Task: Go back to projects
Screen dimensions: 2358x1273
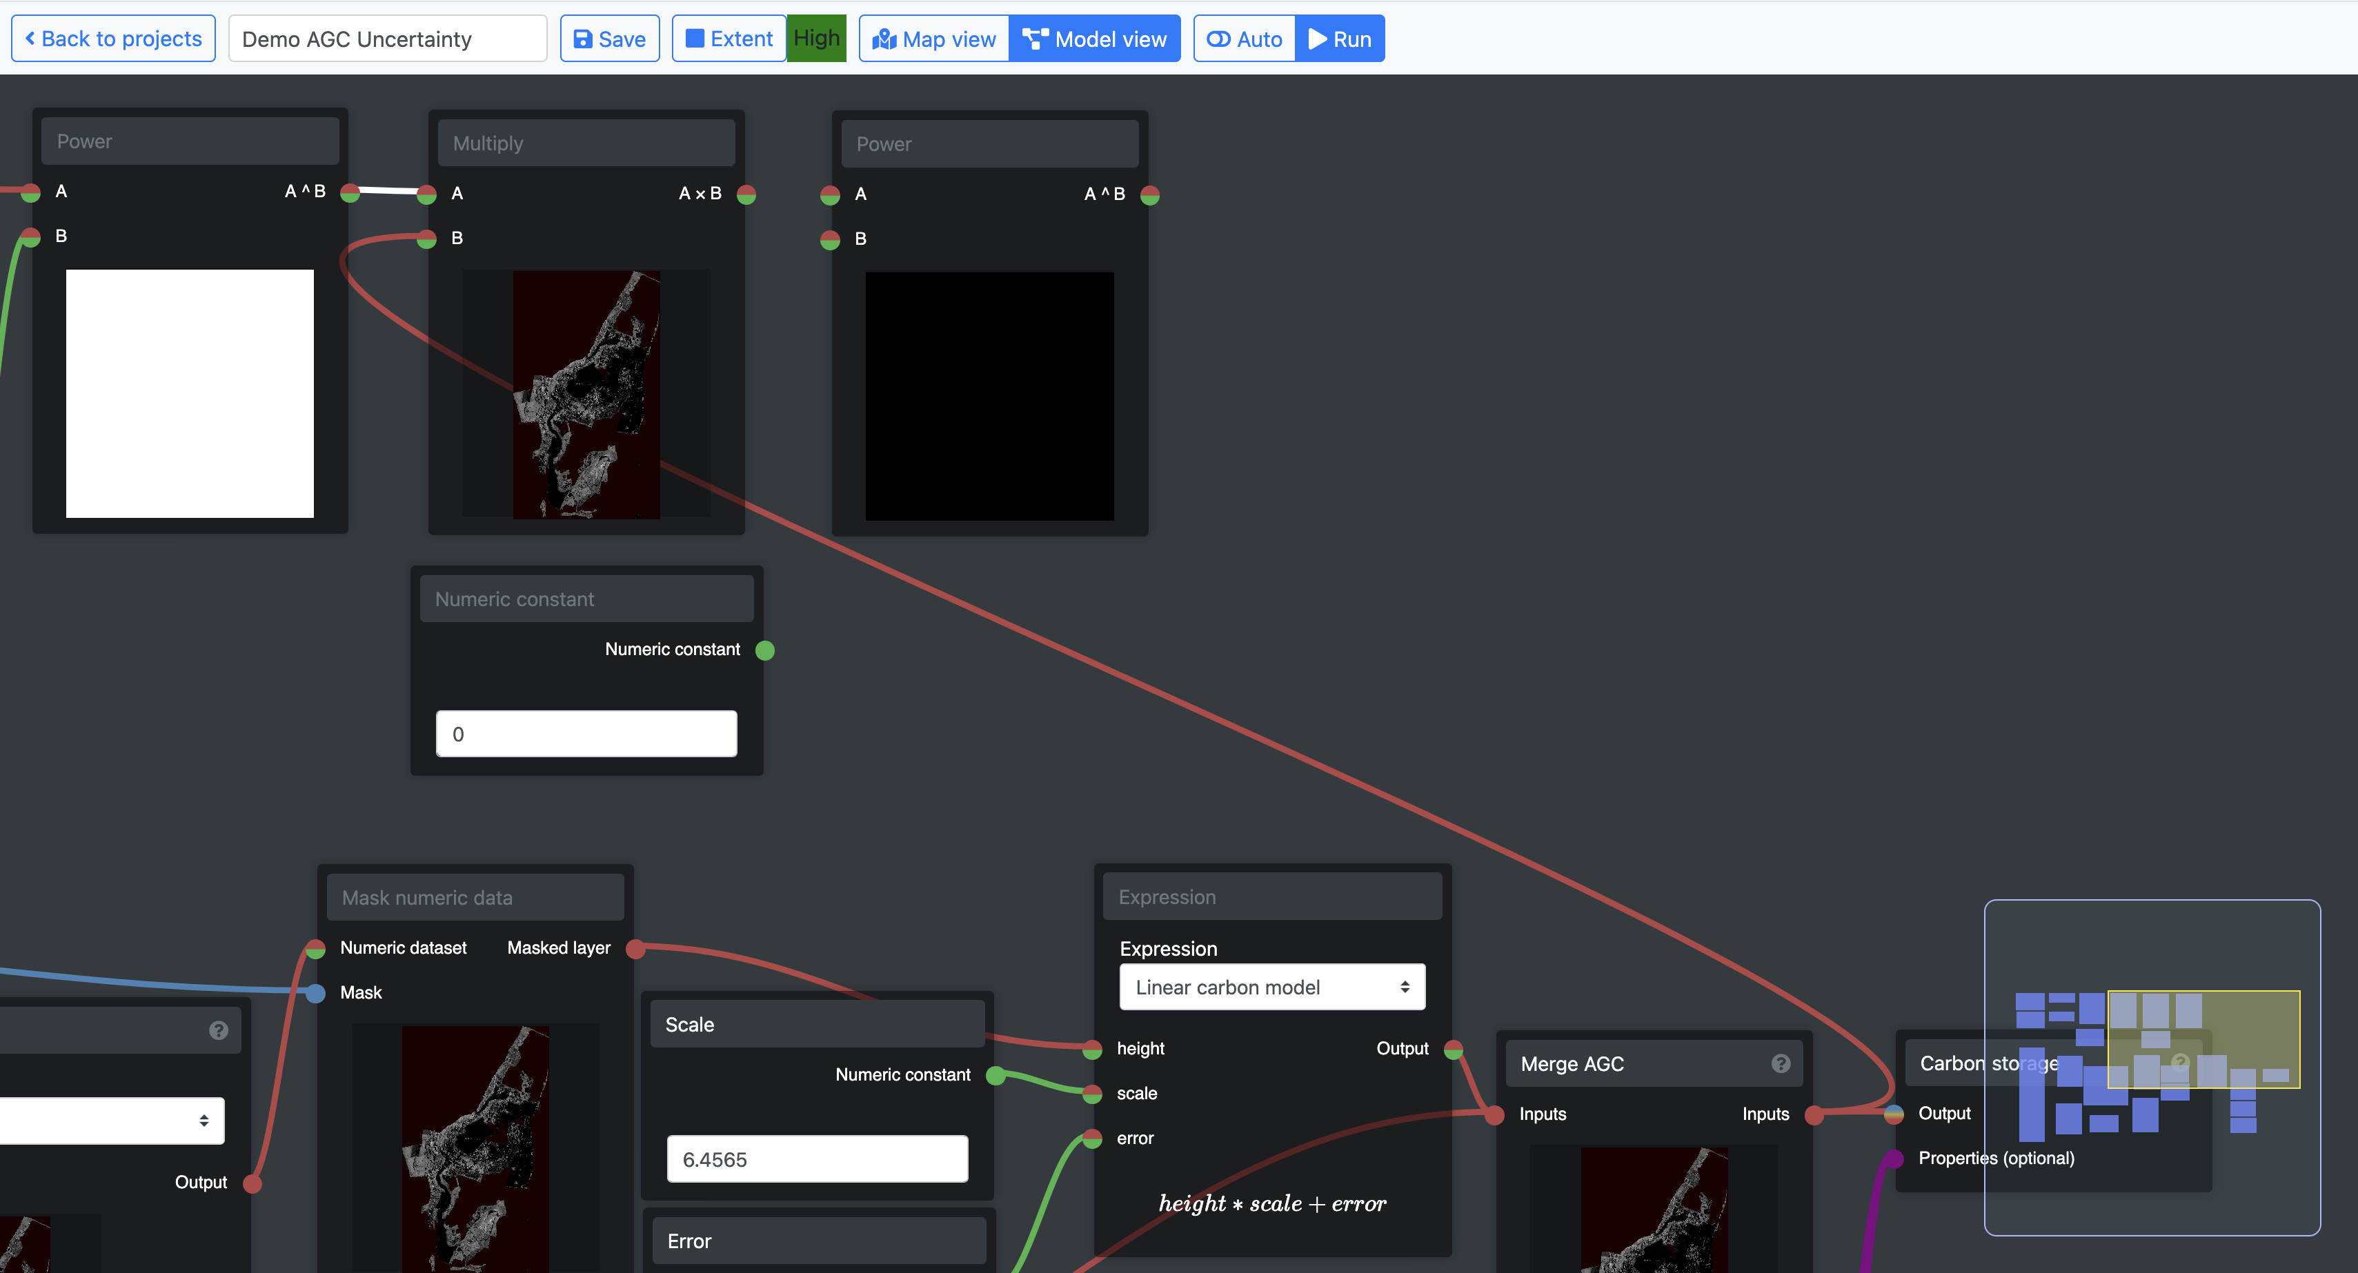Action: [x=114, y=39]
